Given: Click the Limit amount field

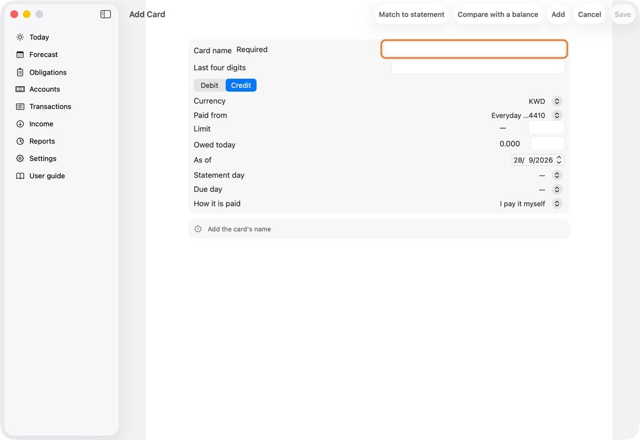Looking at the screenshot, I should pos(546,128).
